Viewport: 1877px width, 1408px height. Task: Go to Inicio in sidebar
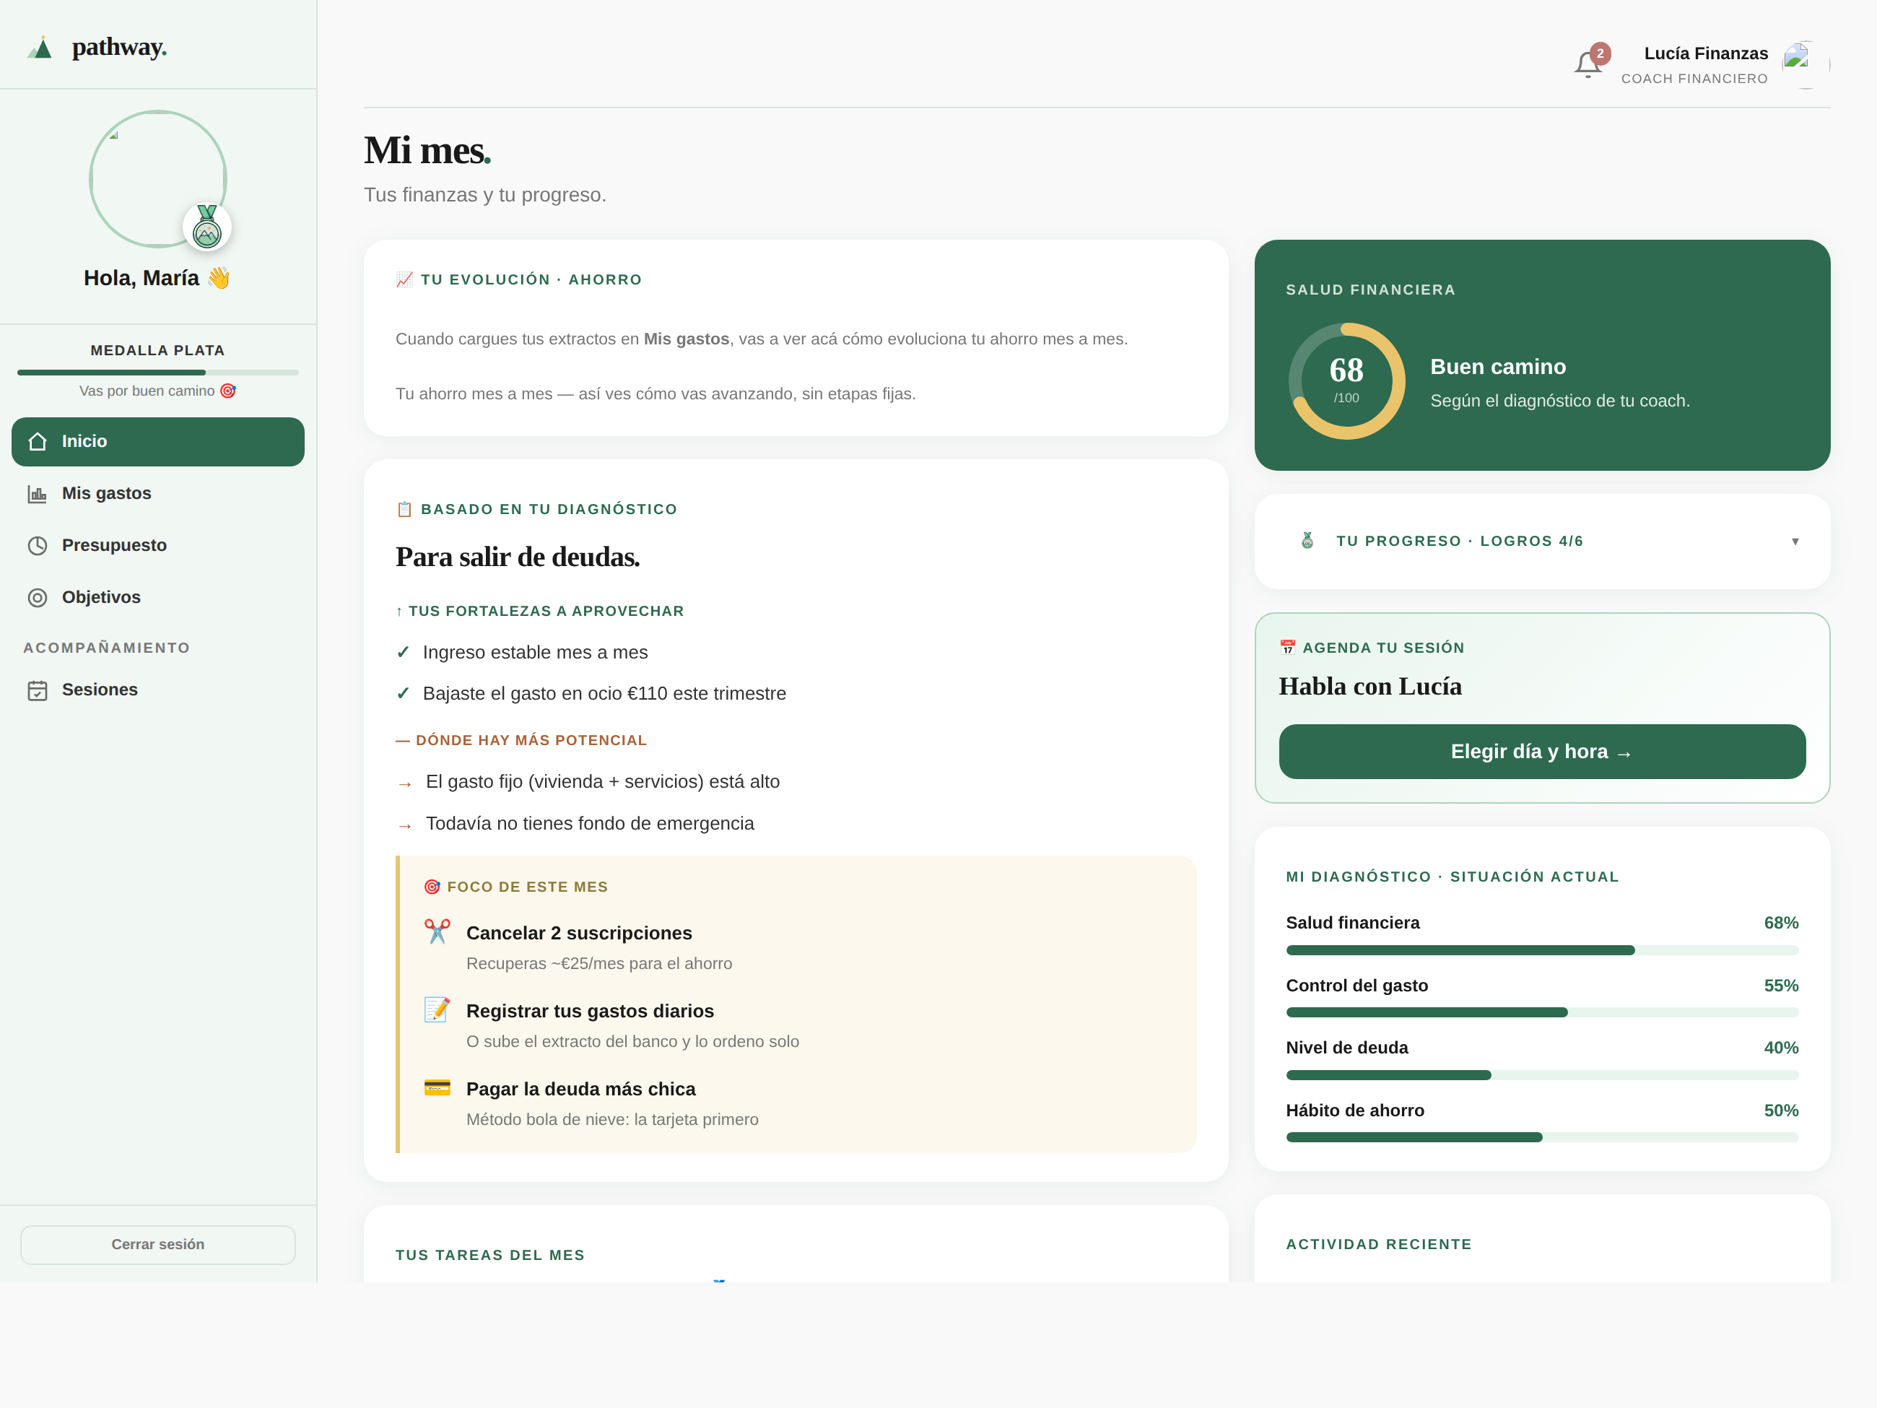(x=158, y=441)
